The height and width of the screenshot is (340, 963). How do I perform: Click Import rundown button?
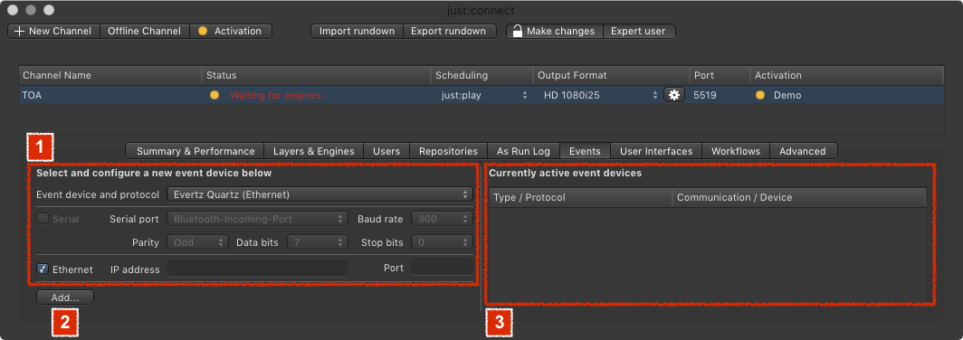[x=357, y=31]
